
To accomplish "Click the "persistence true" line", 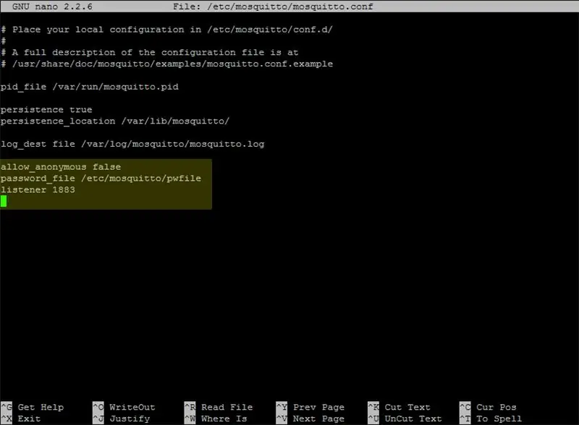I will [x=46, y=110].
